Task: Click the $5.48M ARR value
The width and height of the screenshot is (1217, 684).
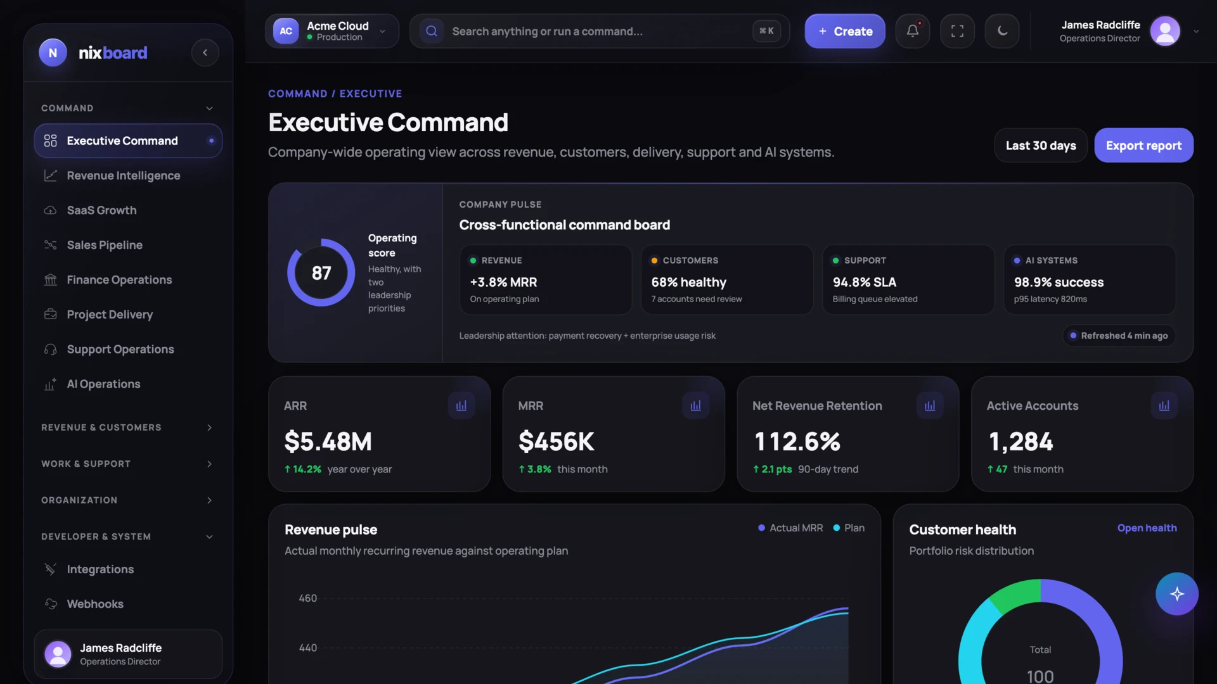Action: (x=328, y=441)
